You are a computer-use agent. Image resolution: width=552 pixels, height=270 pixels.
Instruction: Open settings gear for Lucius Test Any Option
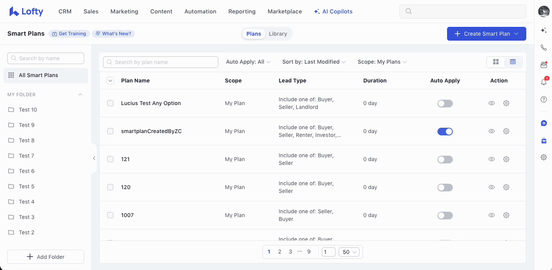(x=506, y=103)
